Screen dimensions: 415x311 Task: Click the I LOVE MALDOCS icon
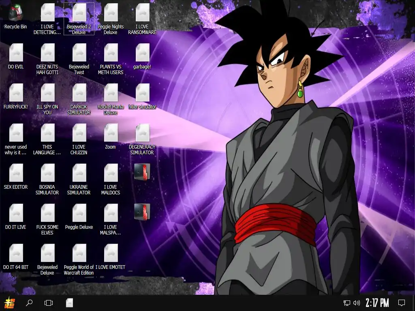pos(111,179)
